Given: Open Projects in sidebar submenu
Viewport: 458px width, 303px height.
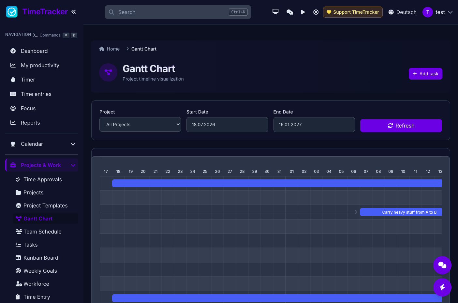Looking at the screenshot, I should pos(46,192).
